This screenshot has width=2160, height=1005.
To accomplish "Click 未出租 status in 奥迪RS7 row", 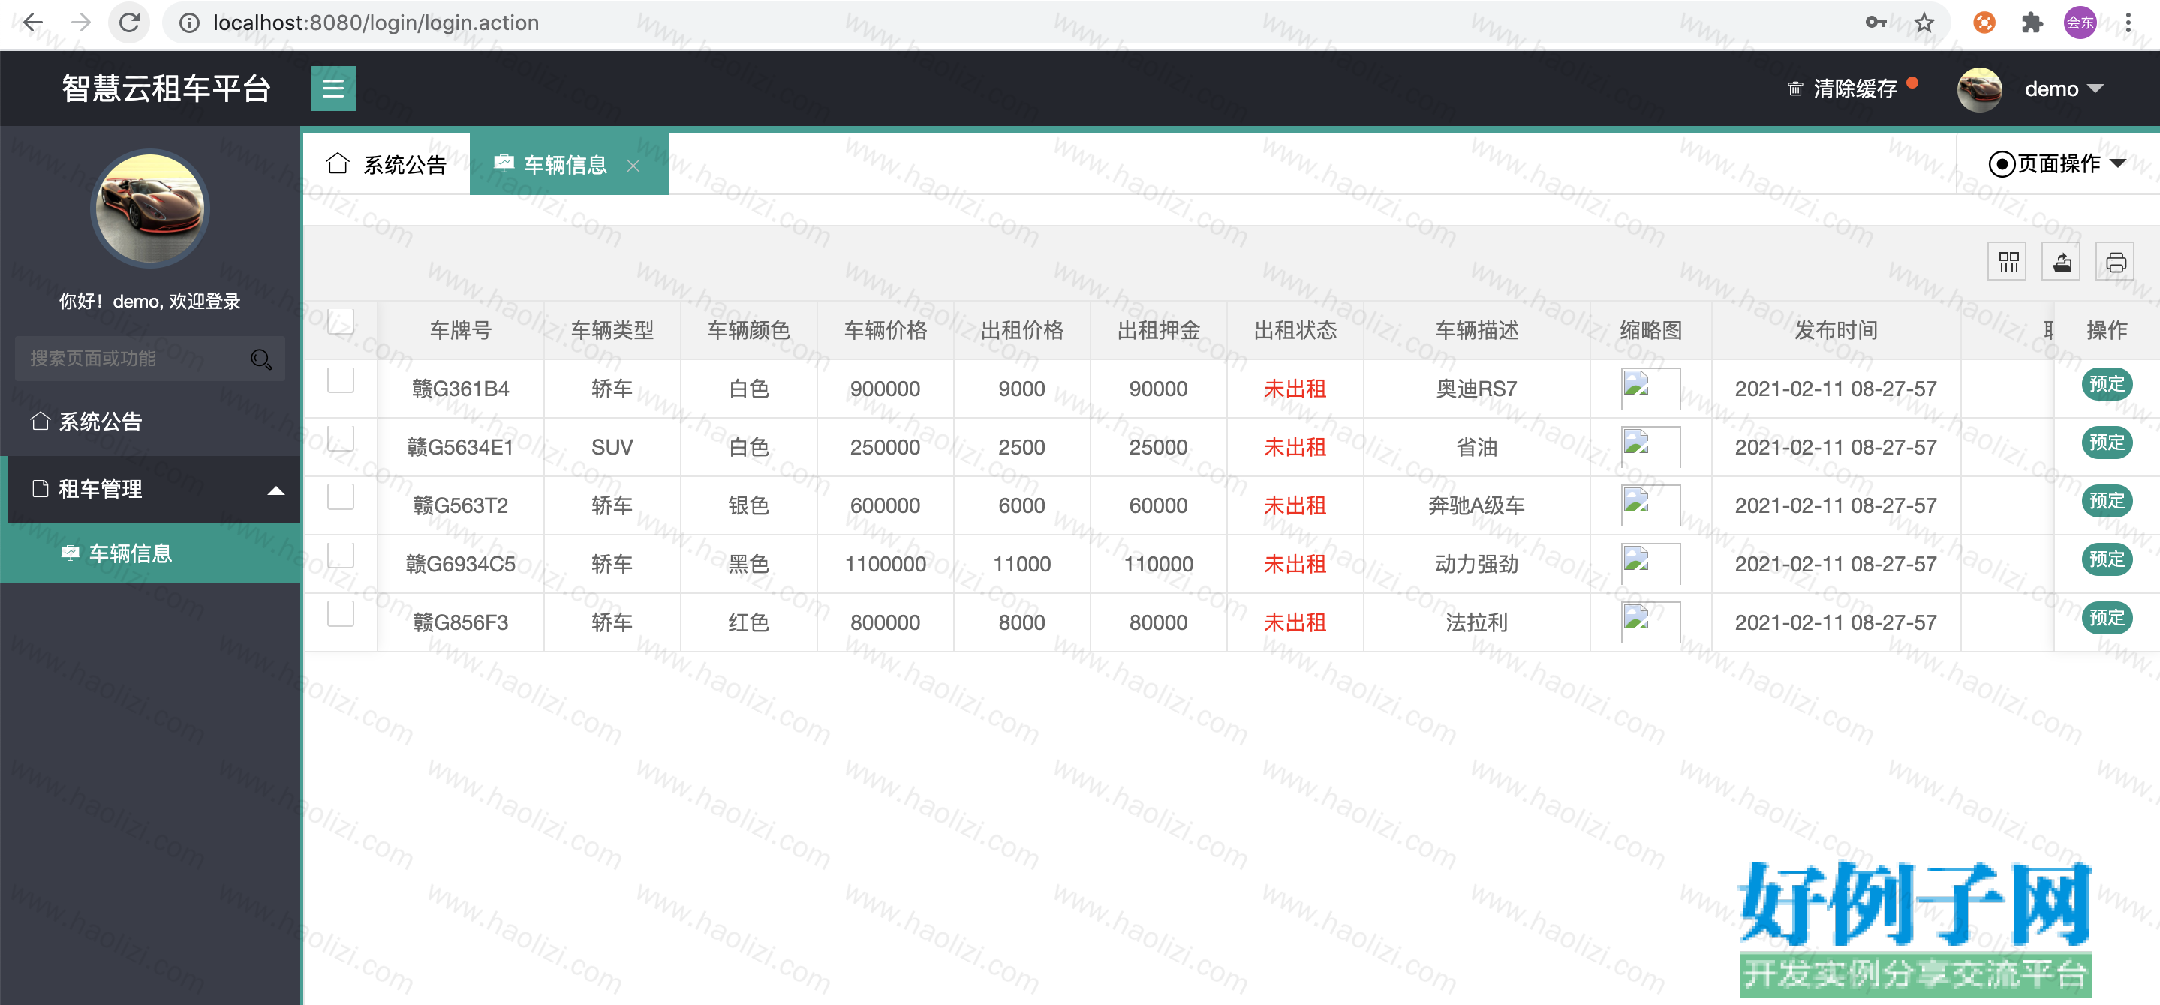I will [1295, 389].
